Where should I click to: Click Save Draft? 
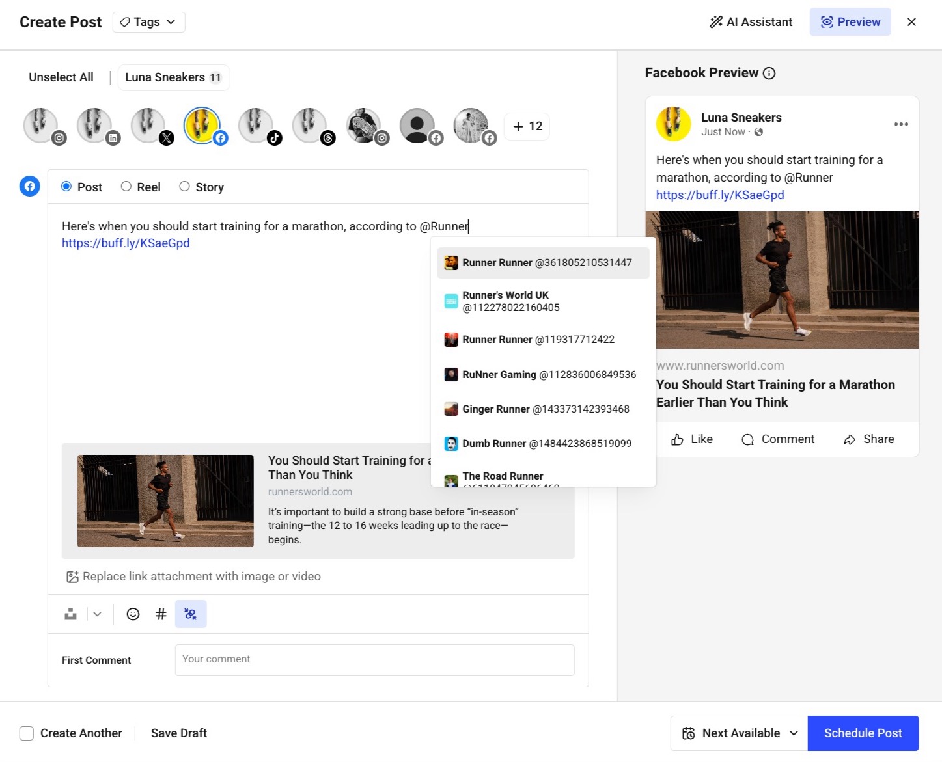(179, 733)
